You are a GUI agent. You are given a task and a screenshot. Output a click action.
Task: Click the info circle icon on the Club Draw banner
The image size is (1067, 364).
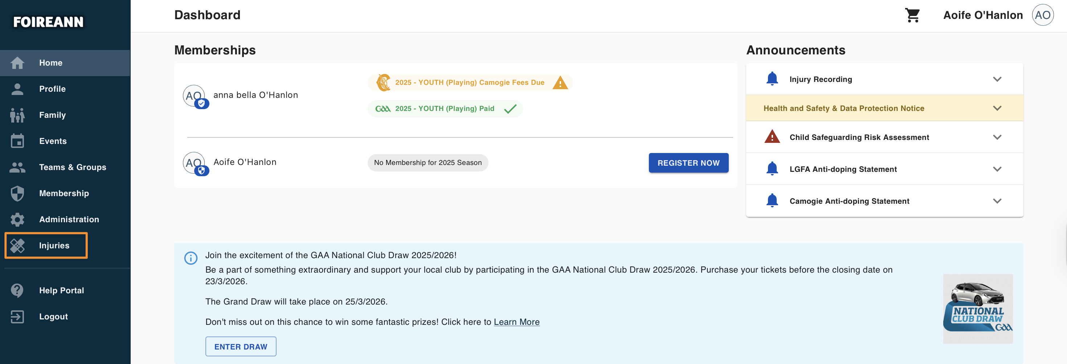click(191, 258)
